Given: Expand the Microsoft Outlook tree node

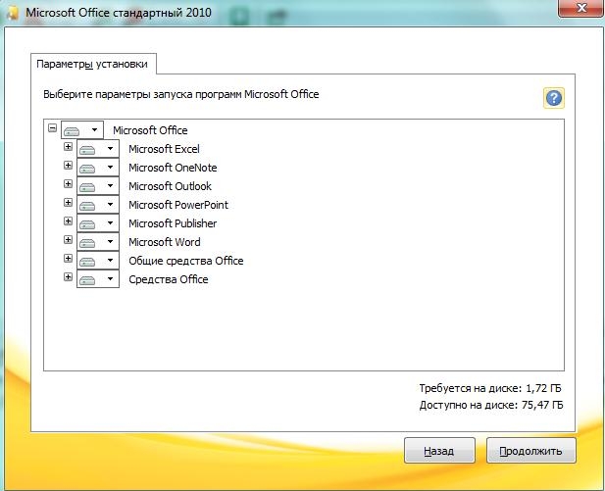Looking at the screenshot, I should pyautogui.click(x=68, y=185).
